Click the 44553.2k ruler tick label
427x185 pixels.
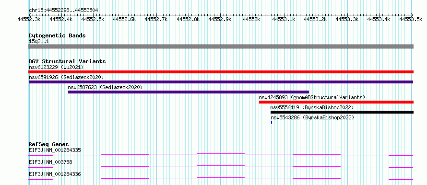(x=315, y=19)
